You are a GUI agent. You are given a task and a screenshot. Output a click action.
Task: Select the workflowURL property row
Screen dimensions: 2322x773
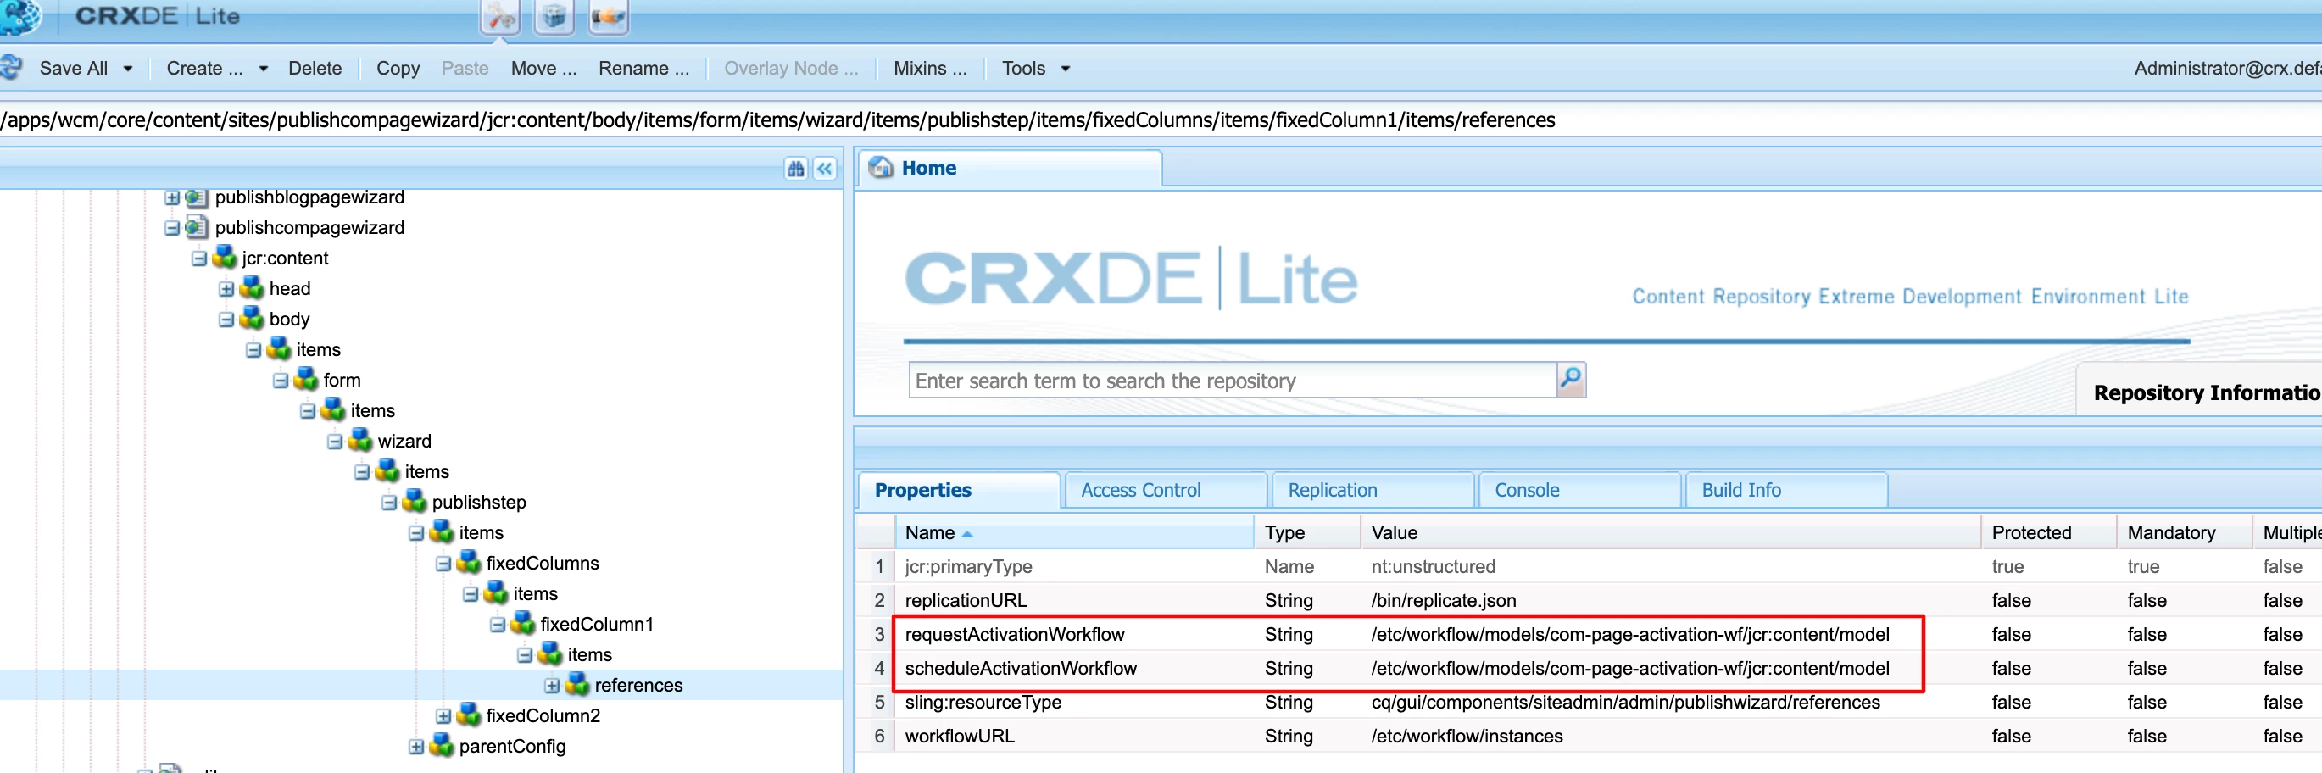point(1588,736)
